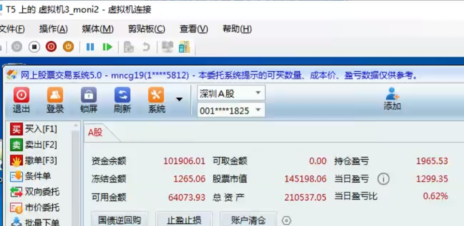Click the 可取金额 value 0.00
The width and height of the screenshot is (464, 226).
[x=318, y=161]
